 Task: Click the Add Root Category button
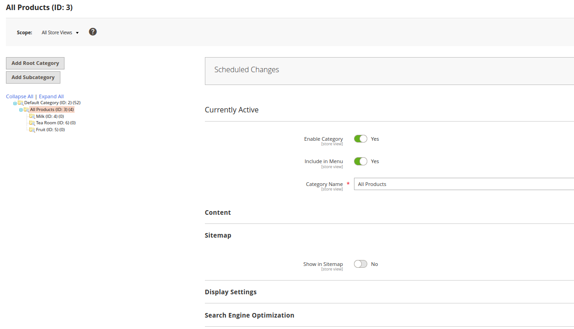tap(35, 63)
